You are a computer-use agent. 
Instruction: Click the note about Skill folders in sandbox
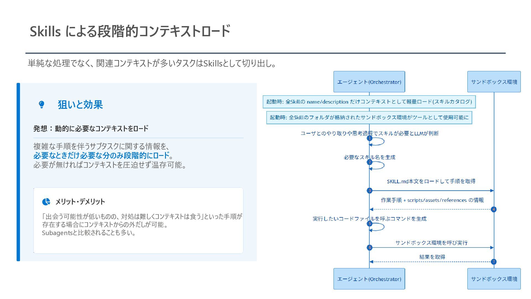369,118
